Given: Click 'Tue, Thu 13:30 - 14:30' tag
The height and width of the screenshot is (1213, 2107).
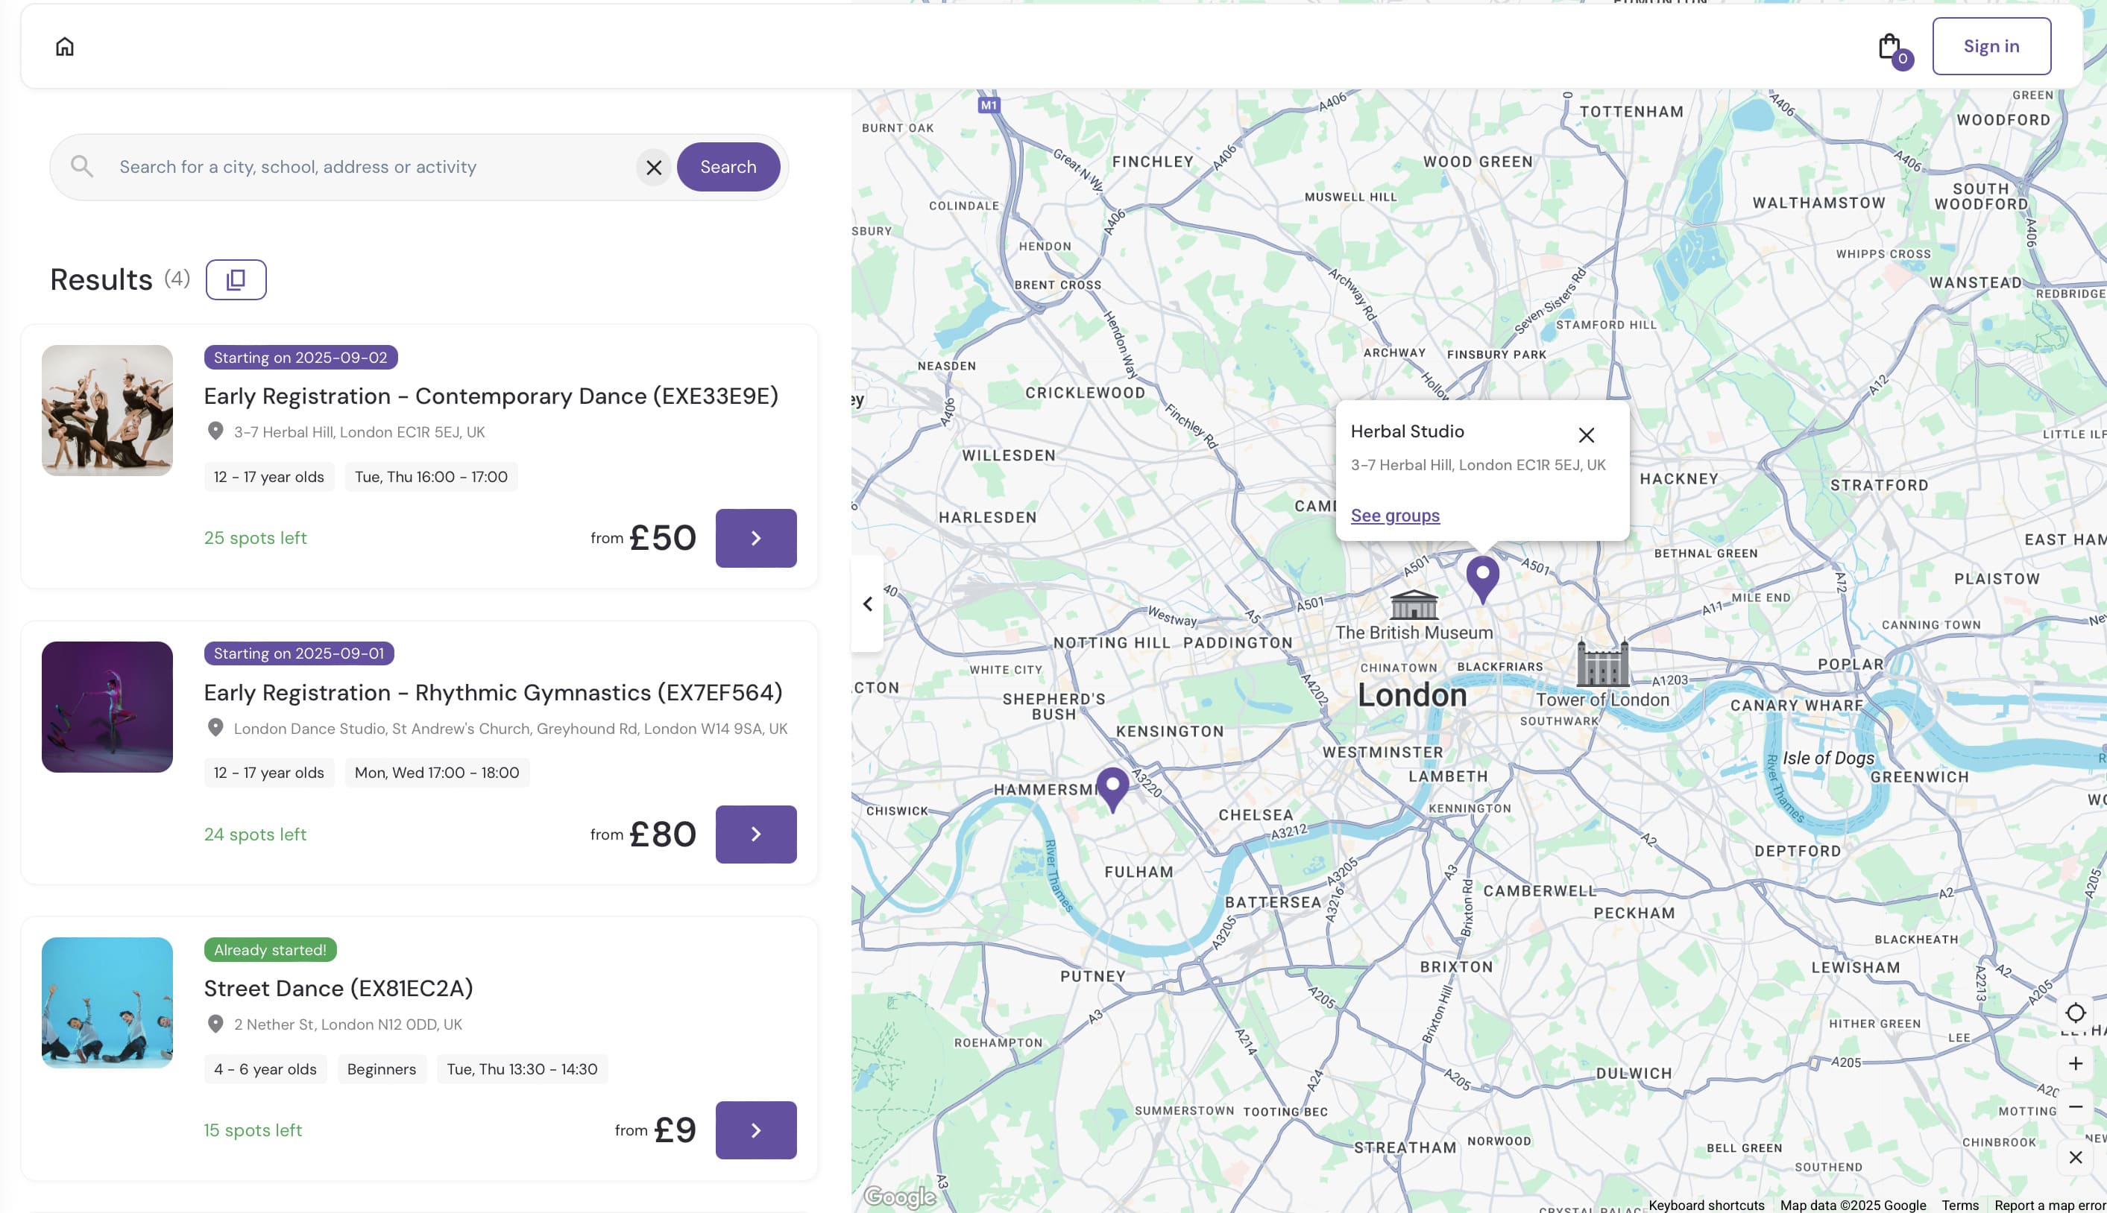Looking at the screenshot, I should 522,1070.
